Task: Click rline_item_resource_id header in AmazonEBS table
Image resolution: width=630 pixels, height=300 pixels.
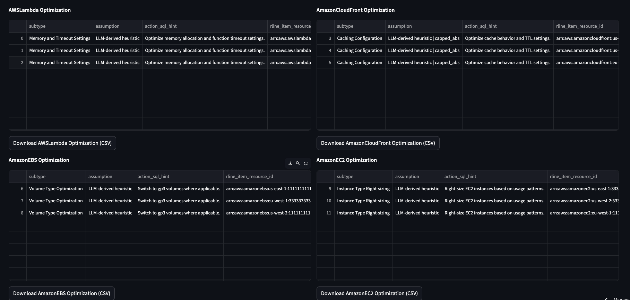Action: click(x=267, y=177)
